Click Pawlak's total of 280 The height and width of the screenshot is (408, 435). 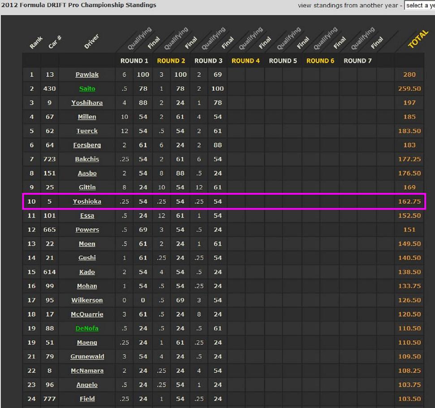click(x=409, y=75)
